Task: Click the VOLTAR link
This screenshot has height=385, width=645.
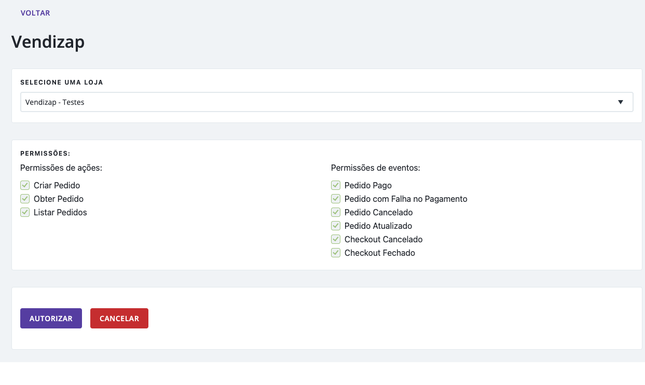Action: point(35,13)
